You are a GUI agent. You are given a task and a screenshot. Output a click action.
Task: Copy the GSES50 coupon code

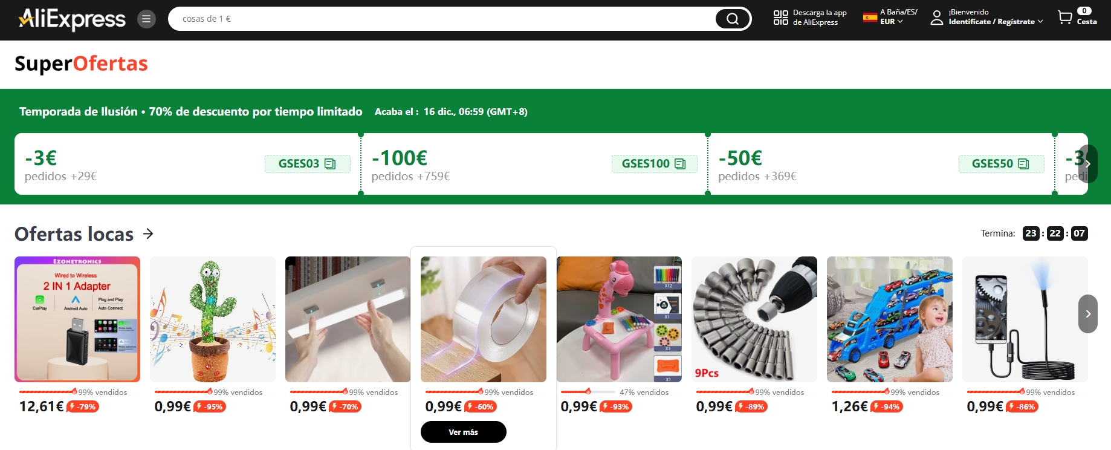[1001, 164]
